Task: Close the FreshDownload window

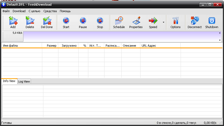Action: [x=218, y=5]
